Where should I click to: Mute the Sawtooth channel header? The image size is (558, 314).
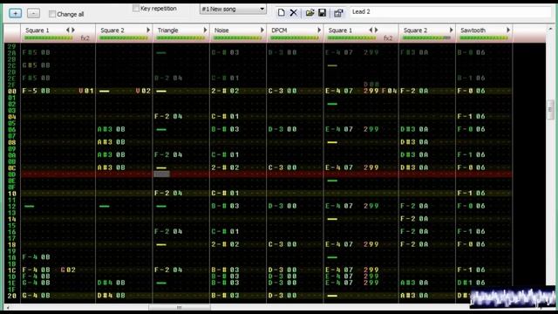[x=485, y=33]
